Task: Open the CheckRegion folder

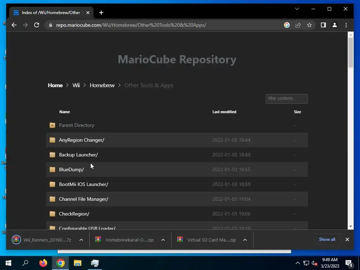Action: click(74, 214)
